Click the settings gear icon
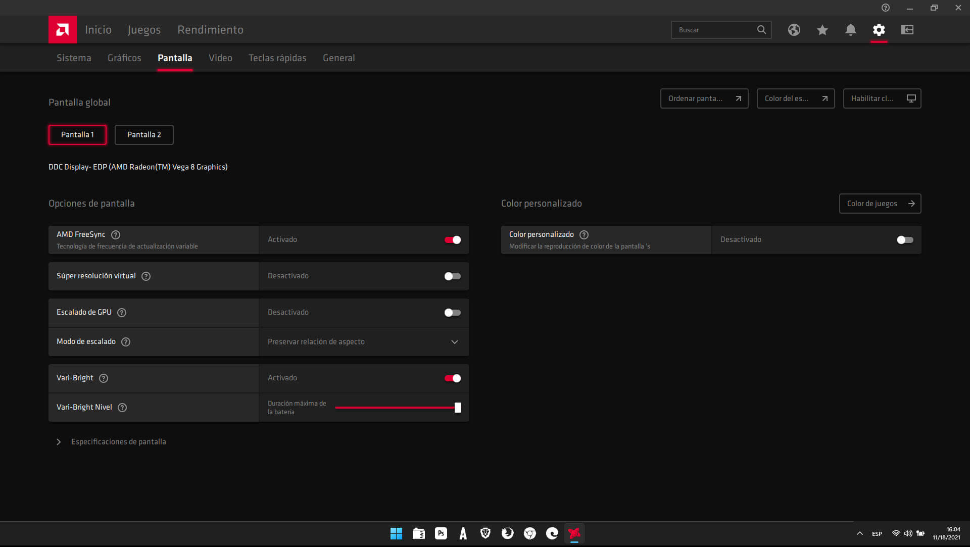Viewport: 970px width, 547px height. coord(879,30)
